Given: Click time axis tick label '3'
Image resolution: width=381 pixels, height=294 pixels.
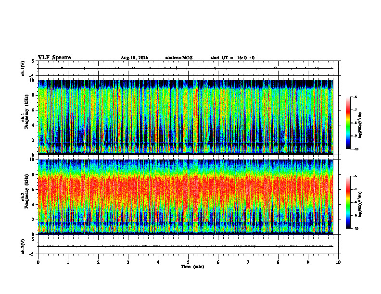Looking at the screenshot, I should coord(128,262).
